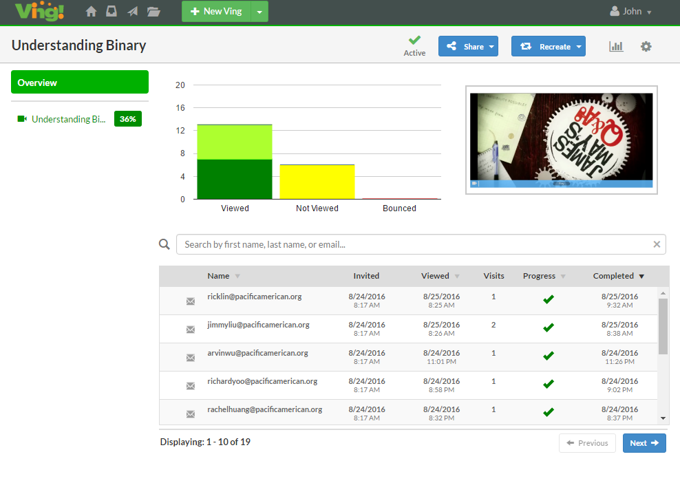This screenshot has width=680, height=483.
Task: Expand the New Ving dropdown arrow
Action: point(259,12)
